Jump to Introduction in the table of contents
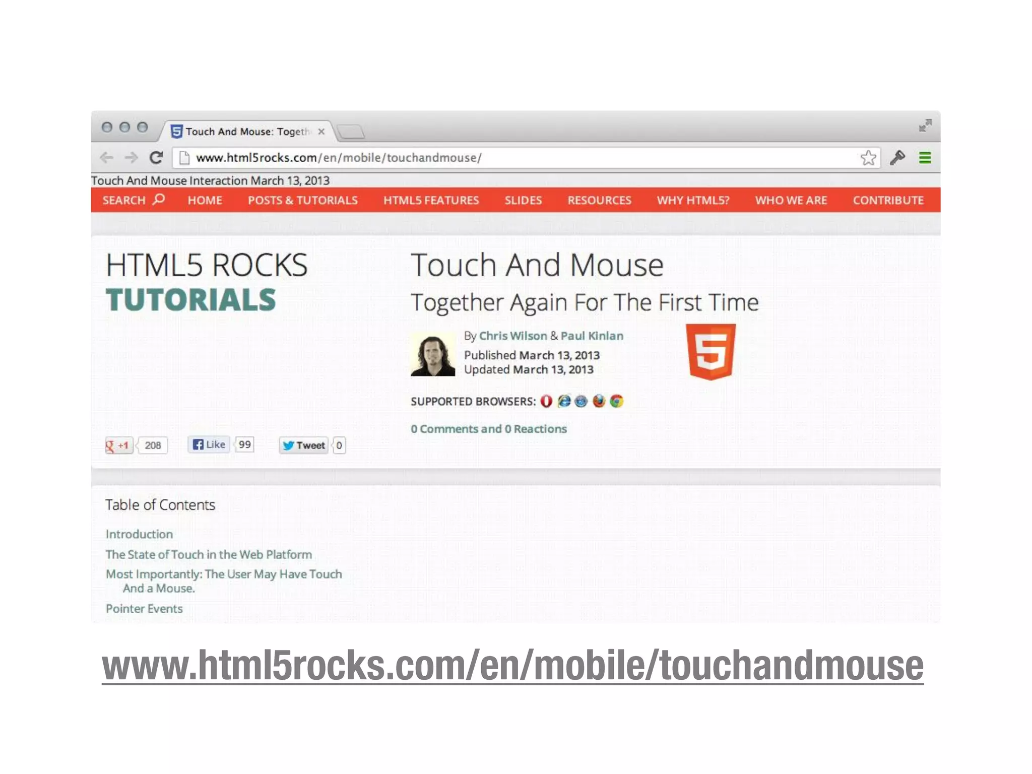This screenshot has height=774, width=1032. [x=139, y=534]
